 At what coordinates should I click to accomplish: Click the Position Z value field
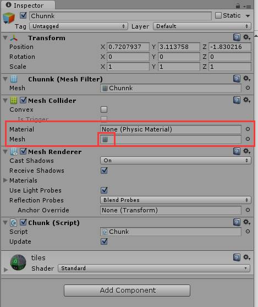pos(230,47)
